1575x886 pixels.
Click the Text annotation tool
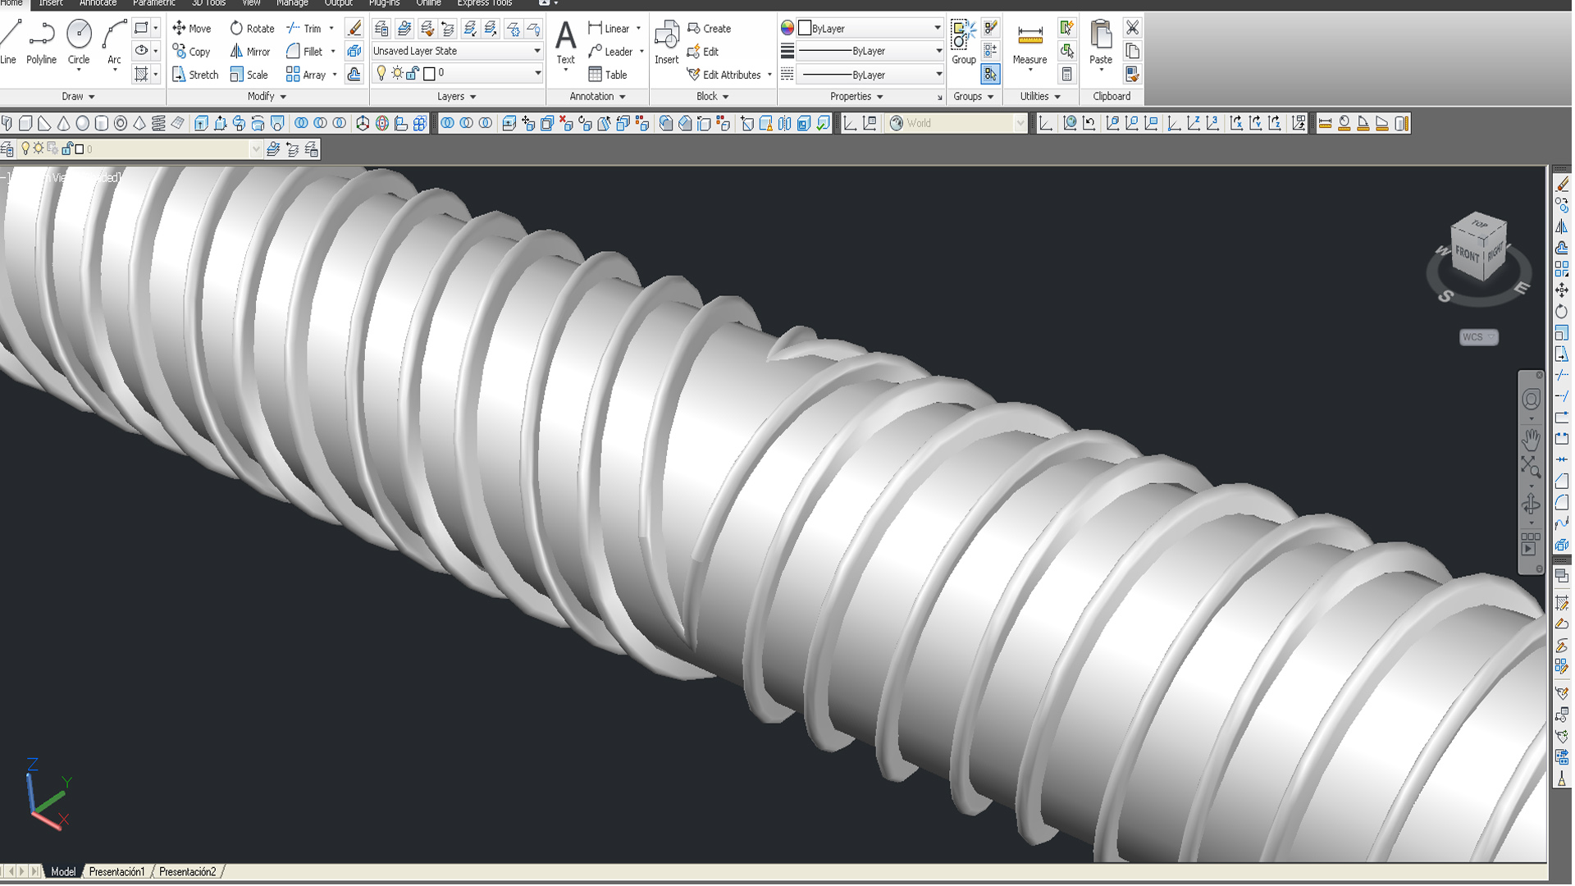coord(565,43)
